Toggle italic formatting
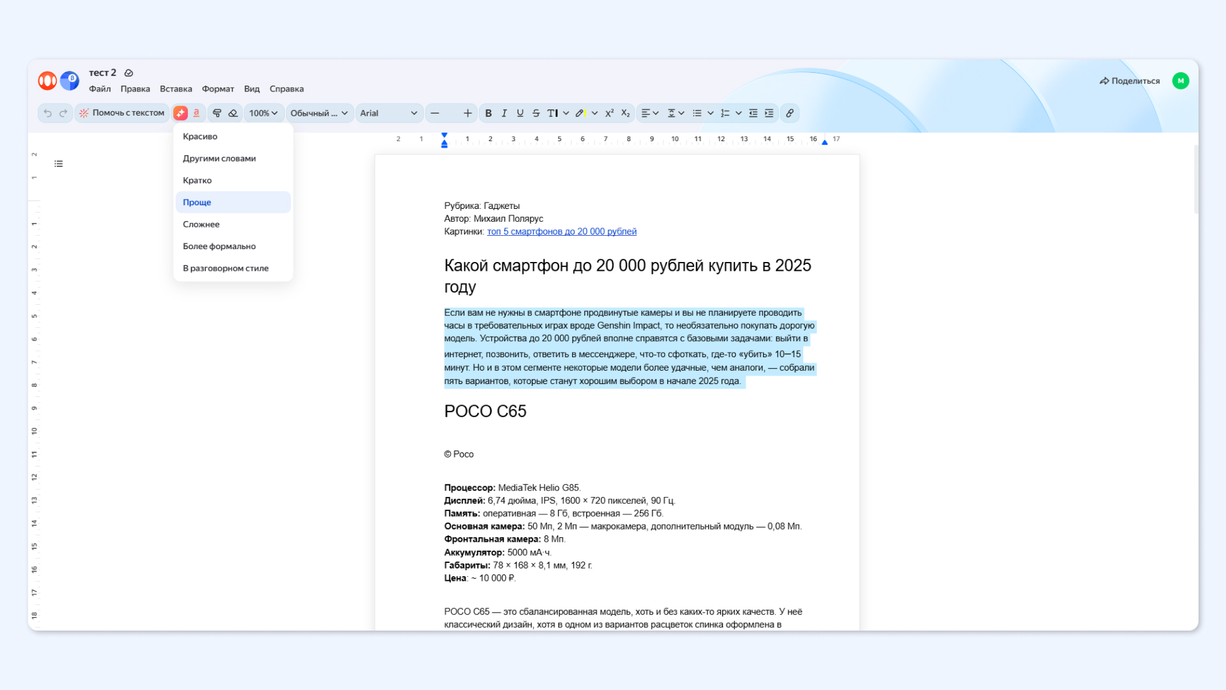Viewport: 1226px width, 690px height. click(x=504, y=113)
